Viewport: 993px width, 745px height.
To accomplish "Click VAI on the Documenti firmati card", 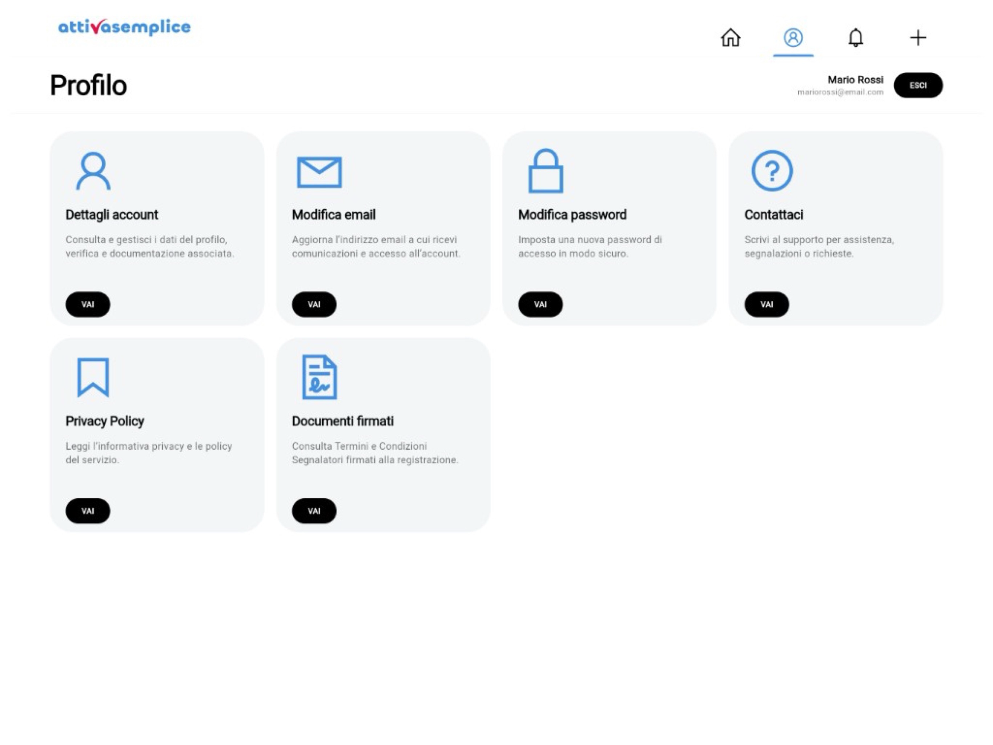I will coord(314,511).
